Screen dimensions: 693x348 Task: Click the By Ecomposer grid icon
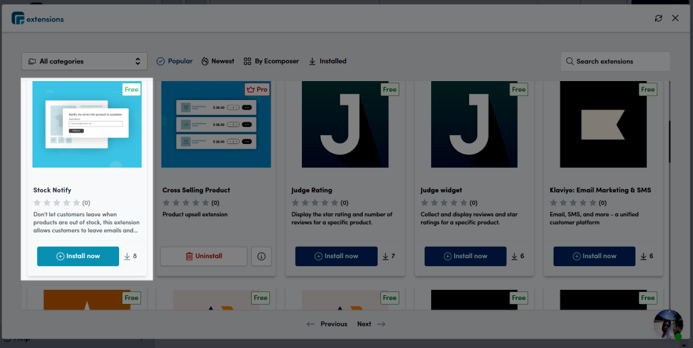pyautogui.click(x=248, y=61)
